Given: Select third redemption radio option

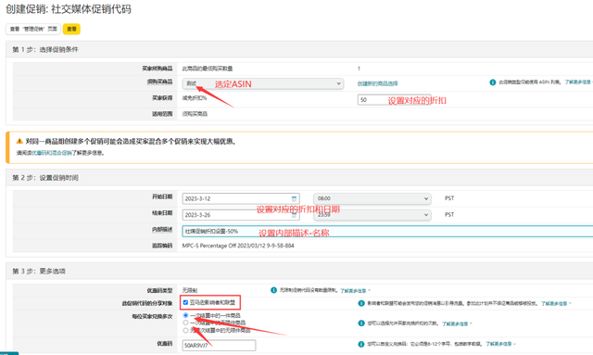Looking at the screenshot, I should coord(185,330).
